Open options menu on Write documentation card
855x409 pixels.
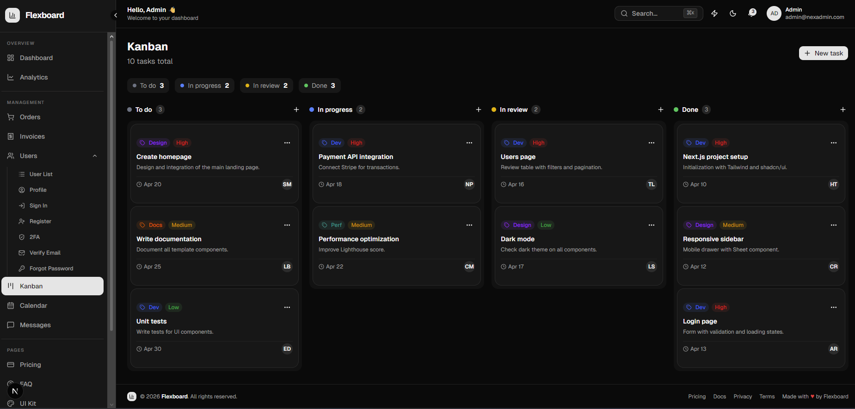tap(287, 225)
